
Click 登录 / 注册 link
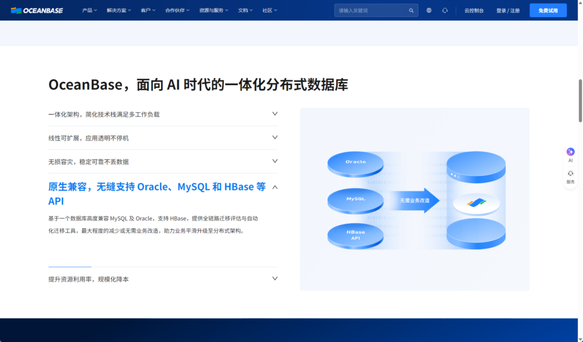click(x=508, y=10)
